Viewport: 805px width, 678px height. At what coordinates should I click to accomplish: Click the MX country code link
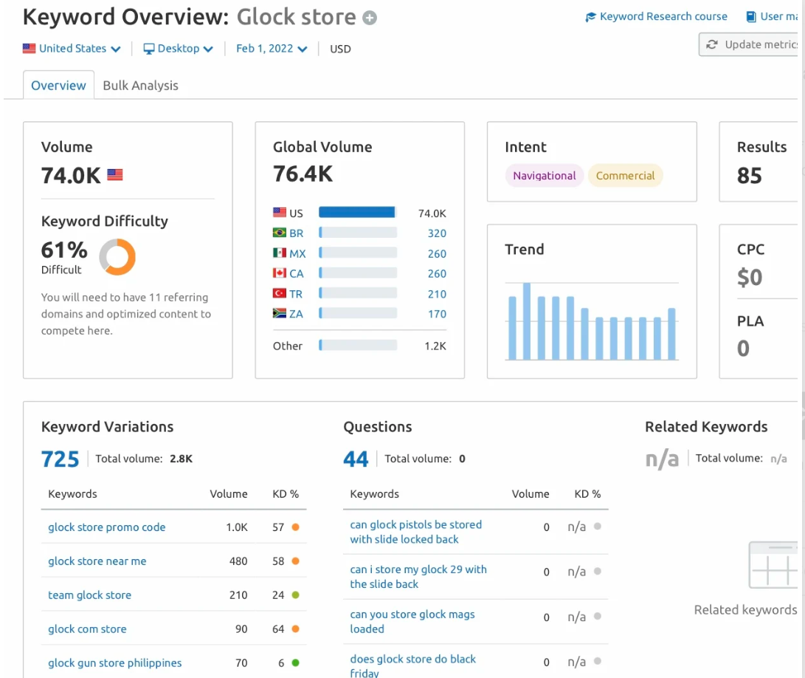(x=297, y=253)
